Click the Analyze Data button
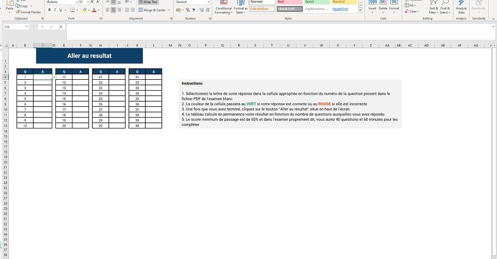The height and width of the screenshot is (259, 497). click(461, 8)
